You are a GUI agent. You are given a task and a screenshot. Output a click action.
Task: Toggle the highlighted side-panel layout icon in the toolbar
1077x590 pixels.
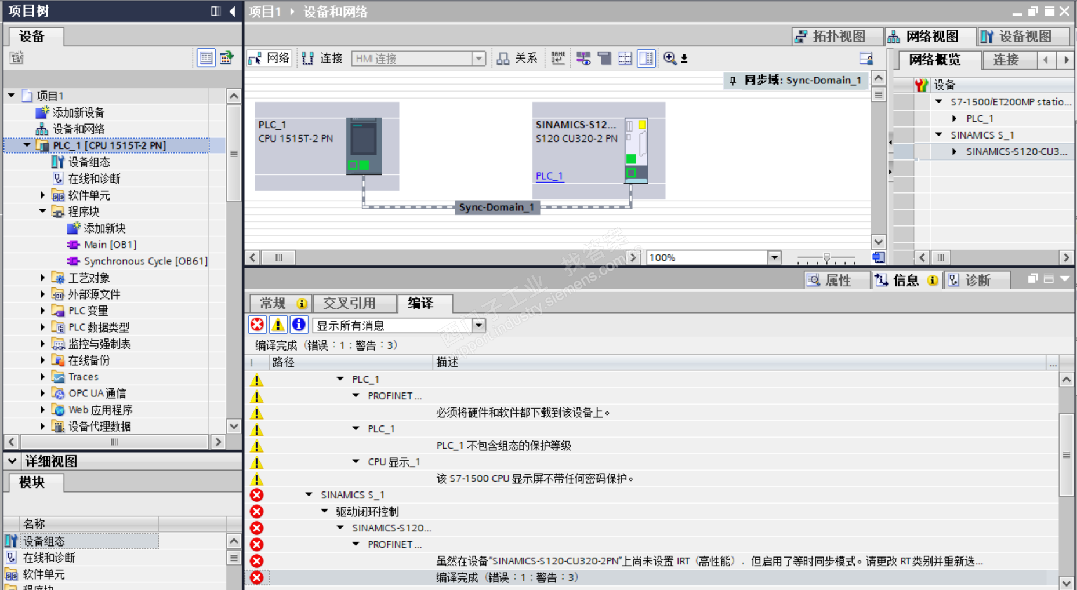point(646,58)
